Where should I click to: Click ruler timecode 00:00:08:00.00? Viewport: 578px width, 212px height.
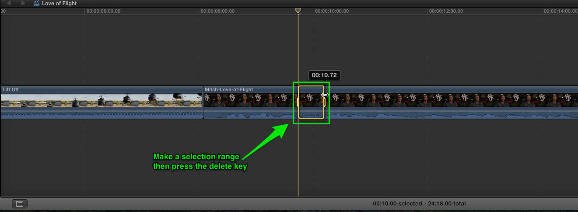point(218,11)
